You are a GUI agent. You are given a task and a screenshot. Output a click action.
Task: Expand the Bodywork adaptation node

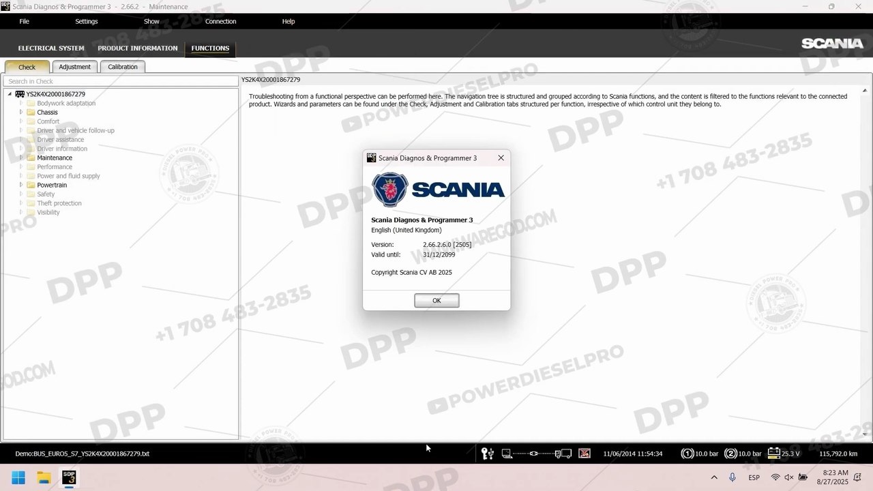tap(21, 104)
